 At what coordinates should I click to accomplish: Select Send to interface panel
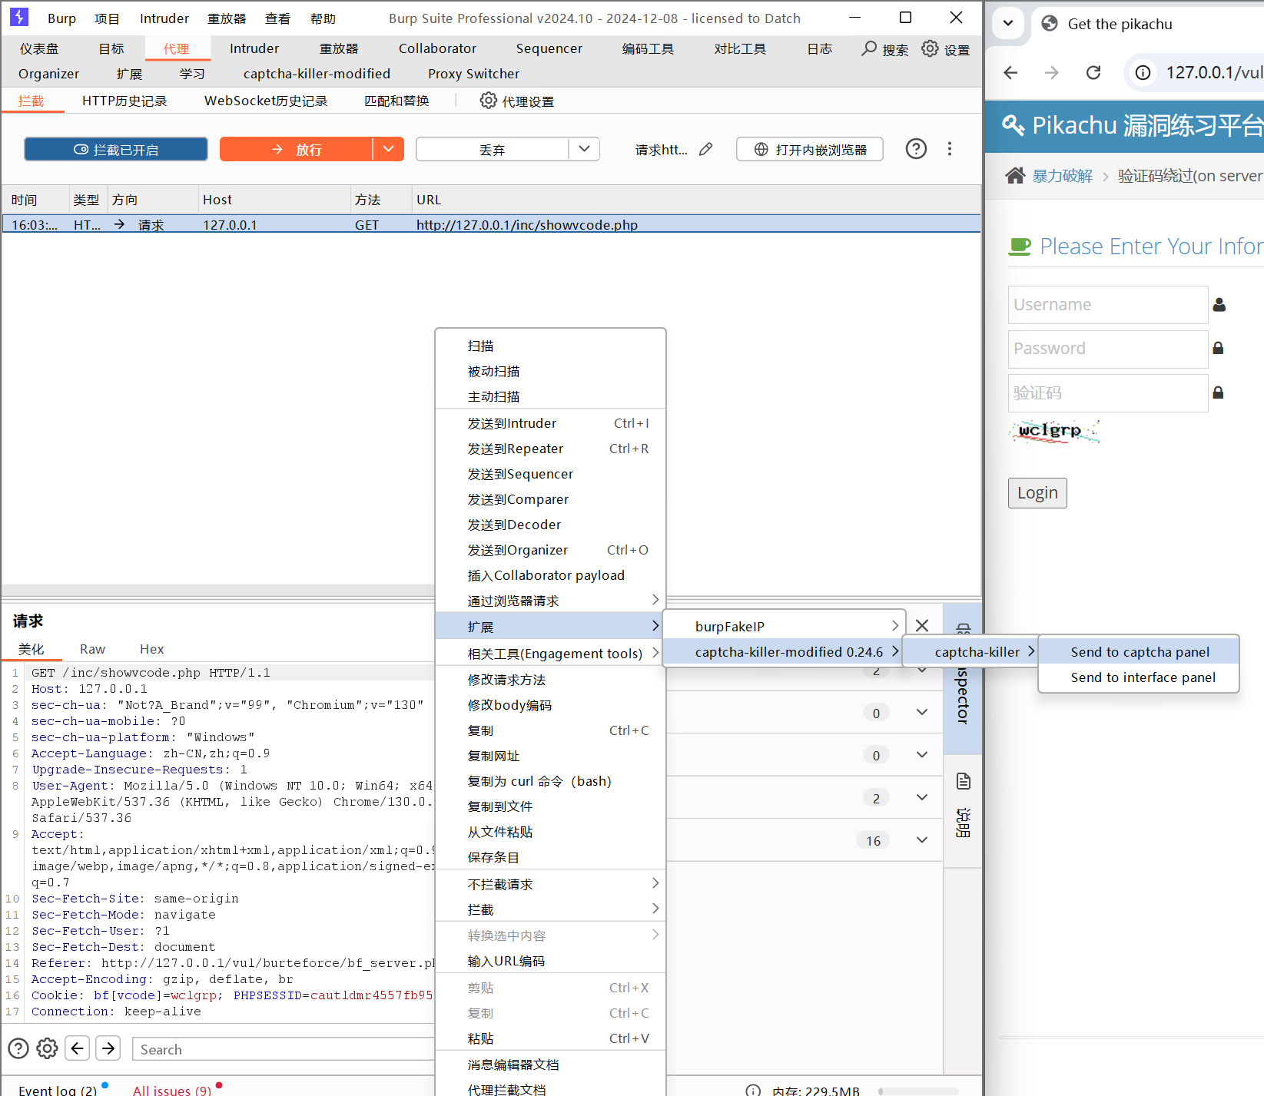tap(1140, 677)
